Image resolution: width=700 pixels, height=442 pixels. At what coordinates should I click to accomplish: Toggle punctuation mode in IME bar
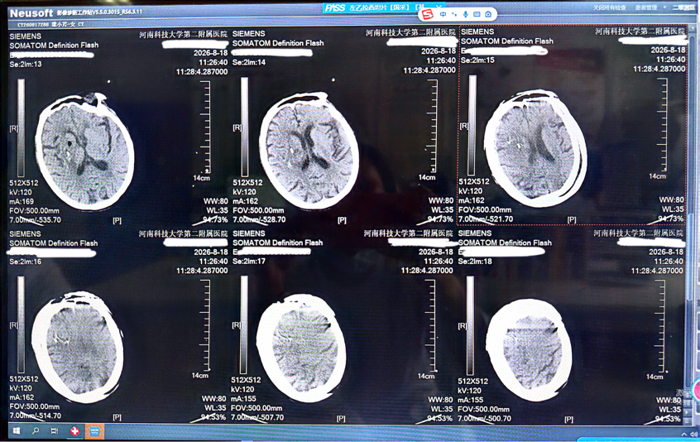click(x=454, y=15)
